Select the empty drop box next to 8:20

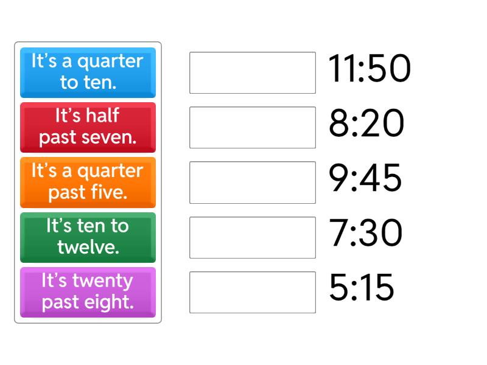pos(252,127)
